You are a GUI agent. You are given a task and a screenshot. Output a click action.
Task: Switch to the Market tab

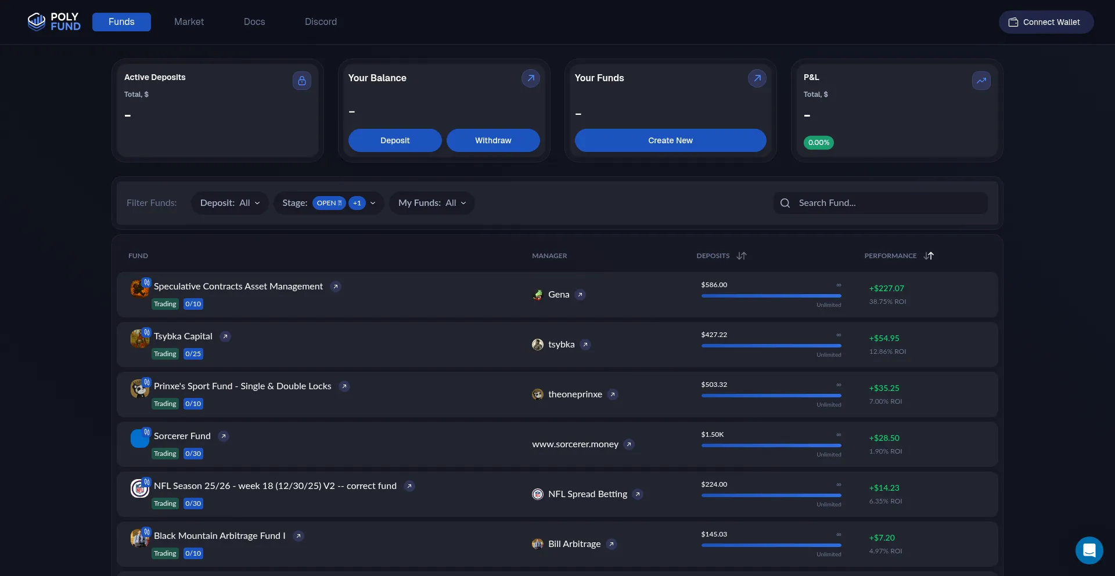tap(189, 22)
